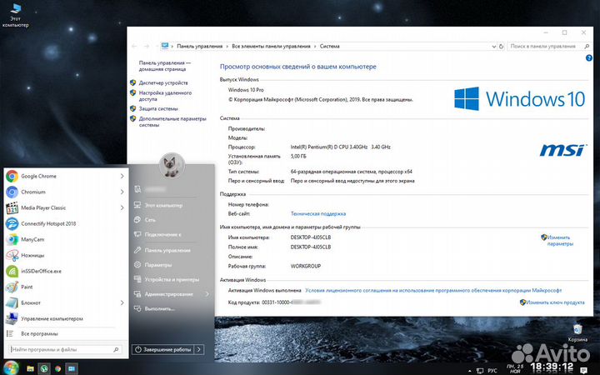Click the Завершение работы button
The width and height of the screenshot is (600, 375).
click(x=163, y=349)
